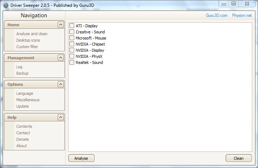
Task: Click the Driver Sweeper title bar icon
Action: pos(4,4)
